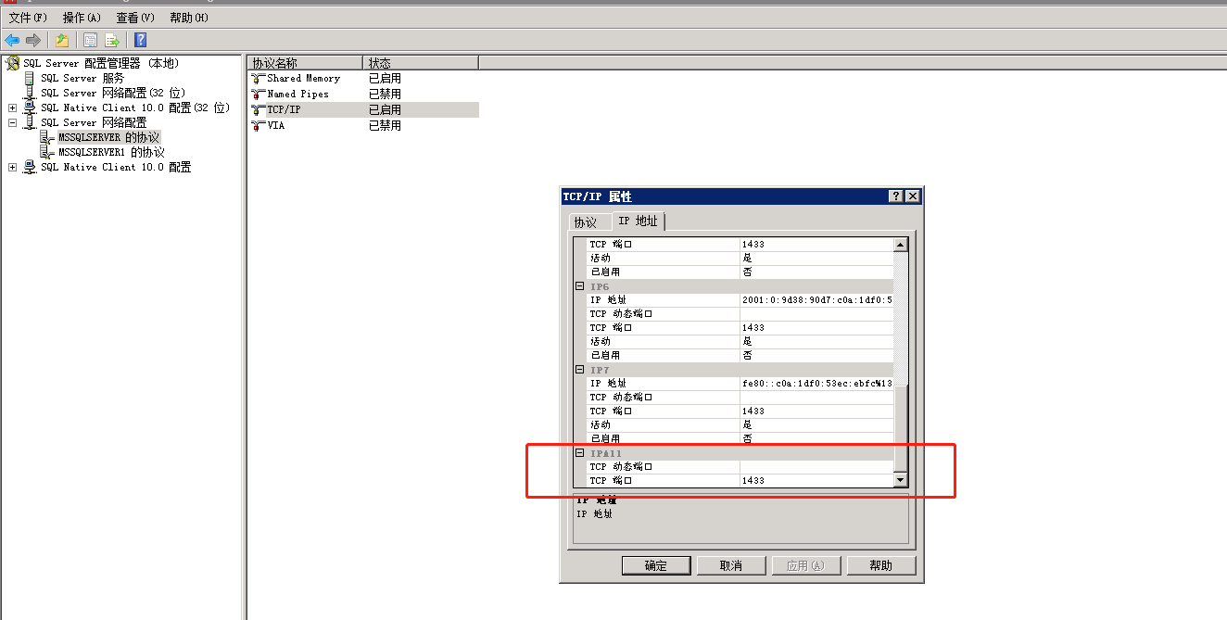Viewport: 1227px width, 620px height.
Task: Click the IPAll TCP 端口 value field
Action: 816,481
